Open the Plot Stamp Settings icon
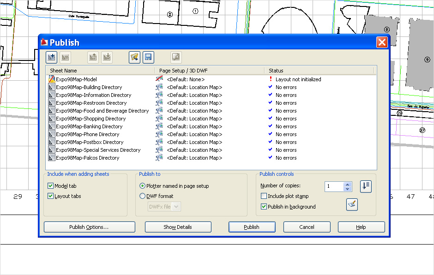 [x=352, y=204]
